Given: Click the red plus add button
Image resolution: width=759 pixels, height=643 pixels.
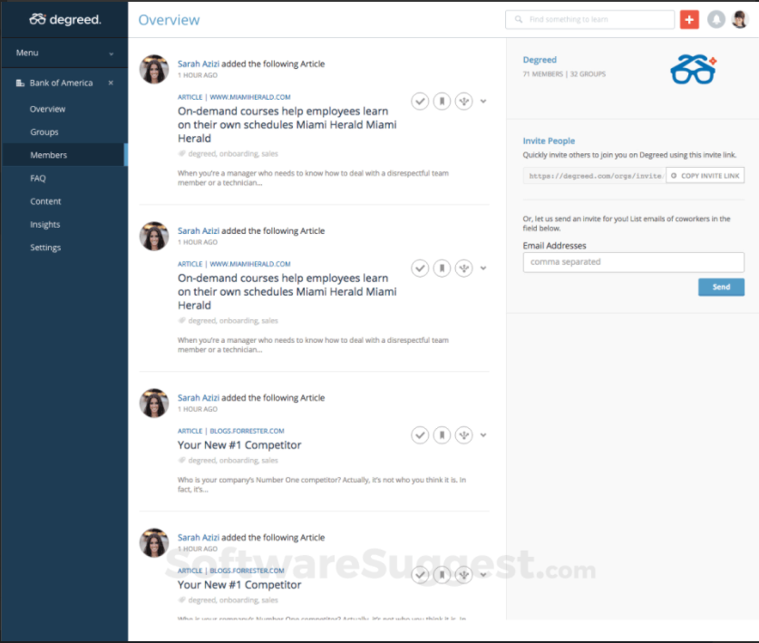Looking at the screenshot, I should (x=689, y=19).
